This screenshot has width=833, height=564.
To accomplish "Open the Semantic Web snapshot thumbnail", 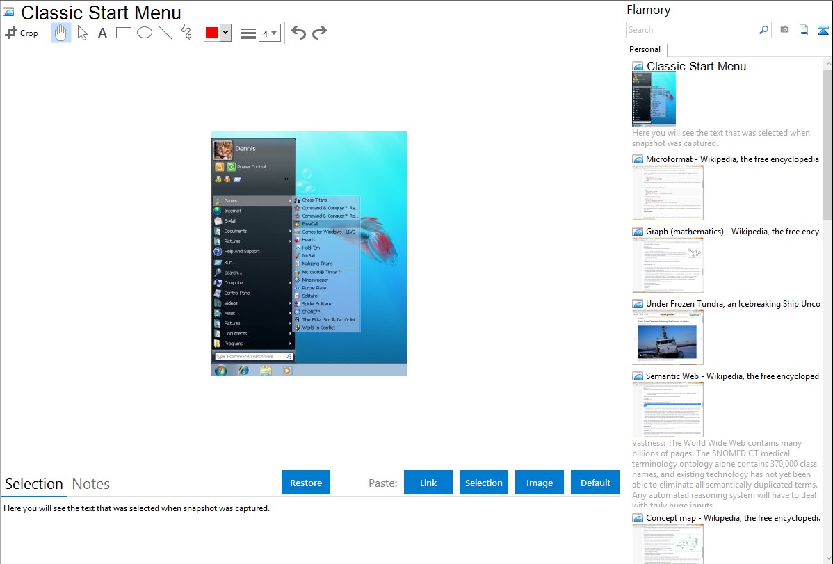I will pos(668,410).
